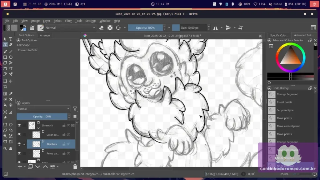Toggle alpha lock on Colar de... layer
The image size is (320, 180).
click(68, 135)
